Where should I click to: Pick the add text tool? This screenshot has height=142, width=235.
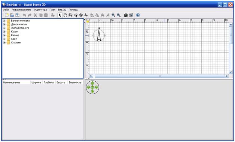pyautogui.click(x=86, y=15)
